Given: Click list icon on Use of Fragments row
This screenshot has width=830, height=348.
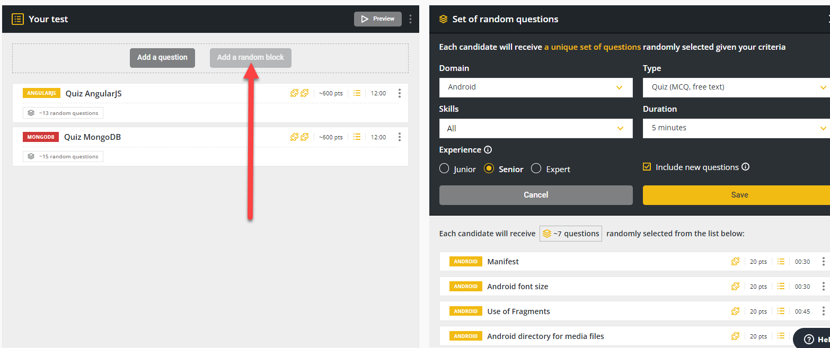Looking at the screenshot, I should (x=781, y=311).
